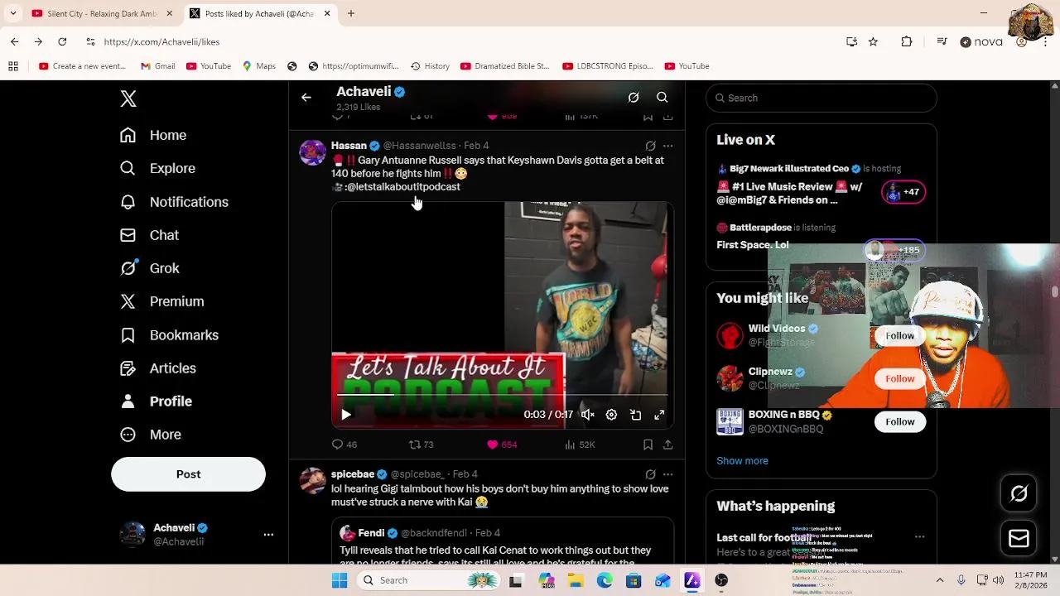The image size is (1060, 596).
Task: Click the Grok icon in Achavelii header
Action: click(634, 98)
